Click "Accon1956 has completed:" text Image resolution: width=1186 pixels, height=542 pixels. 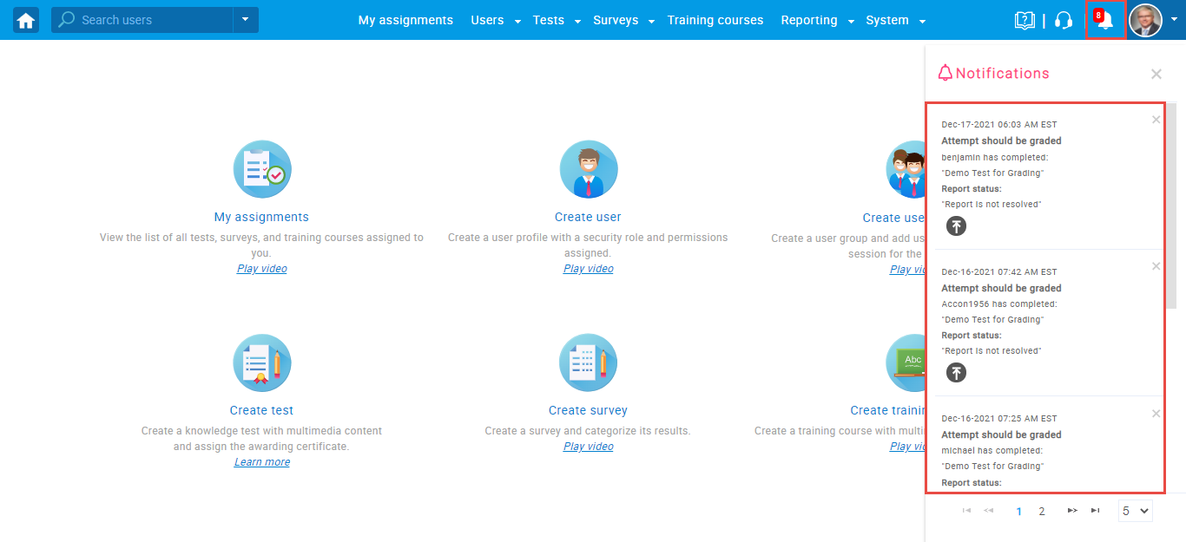pos(999,304)
